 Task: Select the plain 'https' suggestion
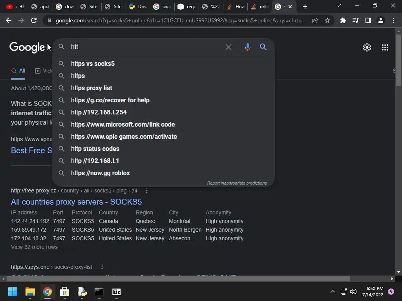164,76
